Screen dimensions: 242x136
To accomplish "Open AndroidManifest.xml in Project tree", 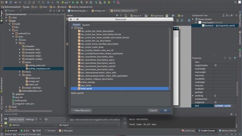I will [30, 91].
